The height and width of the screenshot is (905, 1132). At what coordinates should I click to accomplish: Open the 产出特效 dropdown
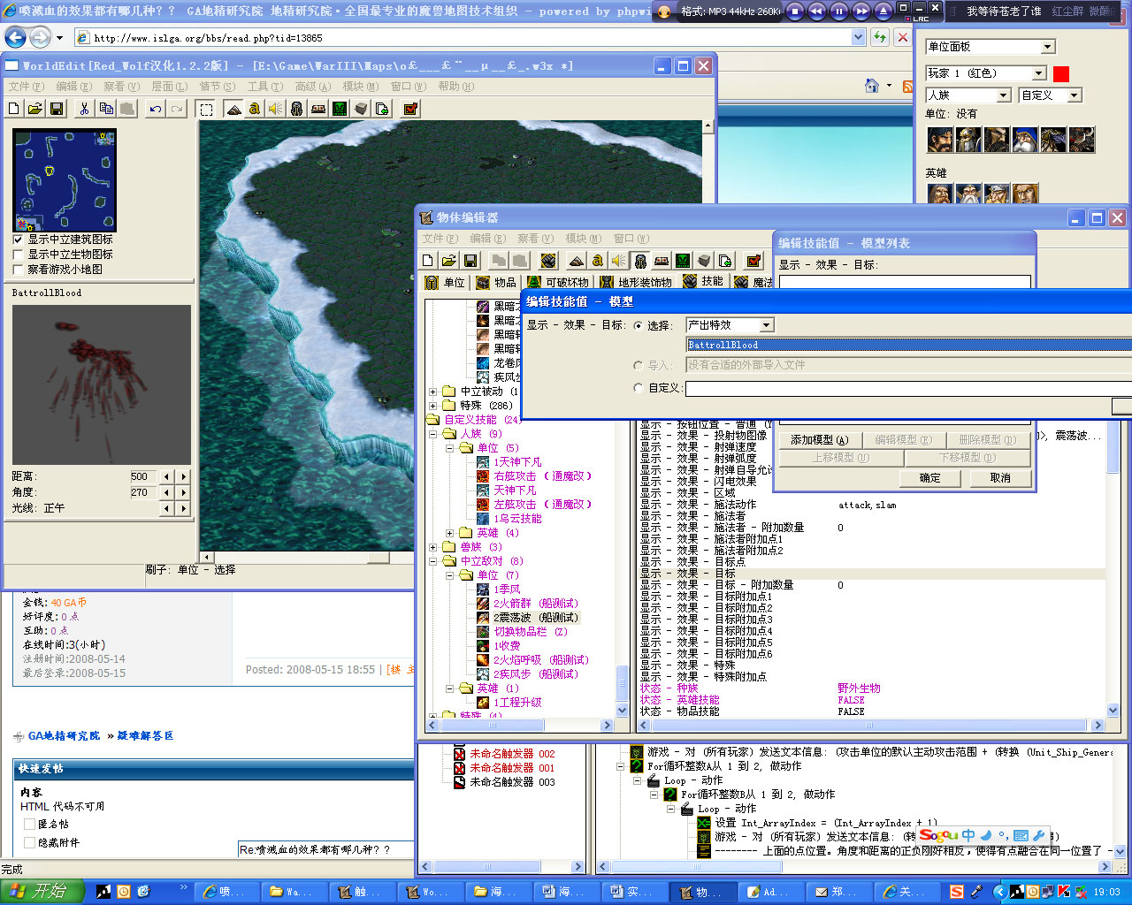(767, 325)
